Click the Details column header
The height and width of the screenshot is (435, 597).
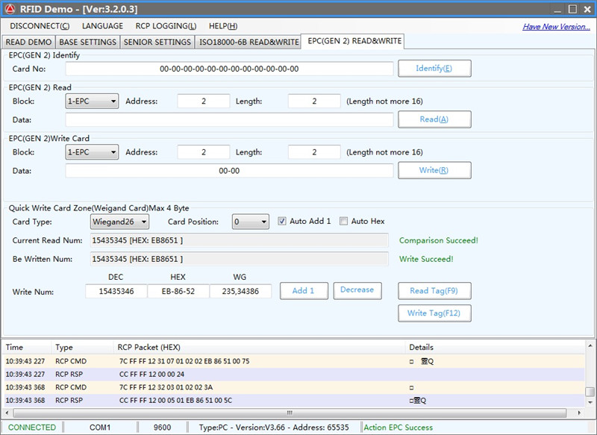point(495,347)
